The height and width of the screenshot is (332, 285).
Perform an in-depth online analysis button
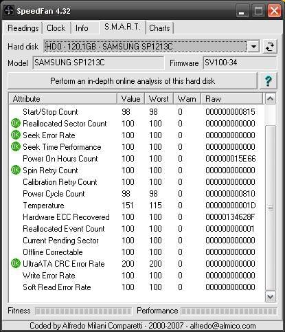pyautogui.click(x=133, y=81)
